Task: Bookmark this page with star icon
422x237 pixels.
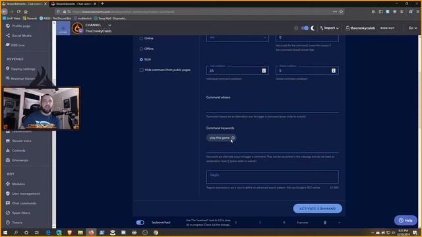Action: [341, 12]
